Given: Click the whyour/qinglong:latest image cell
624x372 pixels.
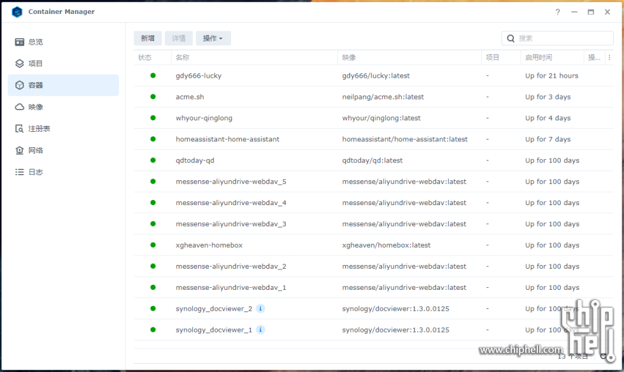Looking at the screenshot, I should [x=381, y=118].
